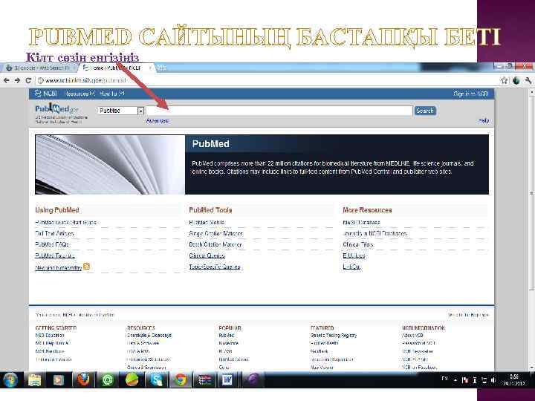Open NCBI Education footer link
The width and height of the screenshot is (535, 401).
(x=50, y=335)
